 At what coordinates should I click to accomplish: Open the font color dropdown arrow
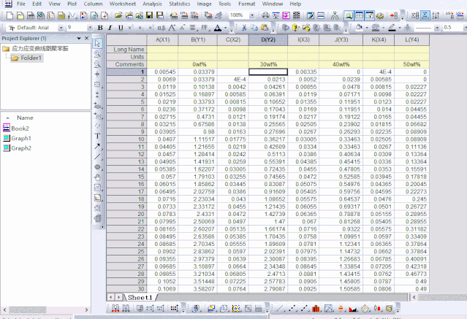[225, 28]
